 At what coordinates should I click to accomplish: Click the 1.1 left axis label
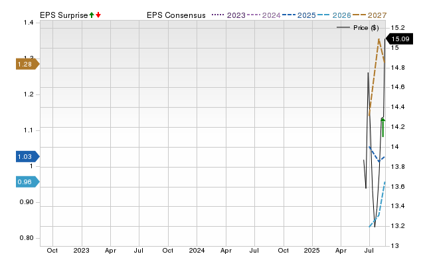point(29,130)
